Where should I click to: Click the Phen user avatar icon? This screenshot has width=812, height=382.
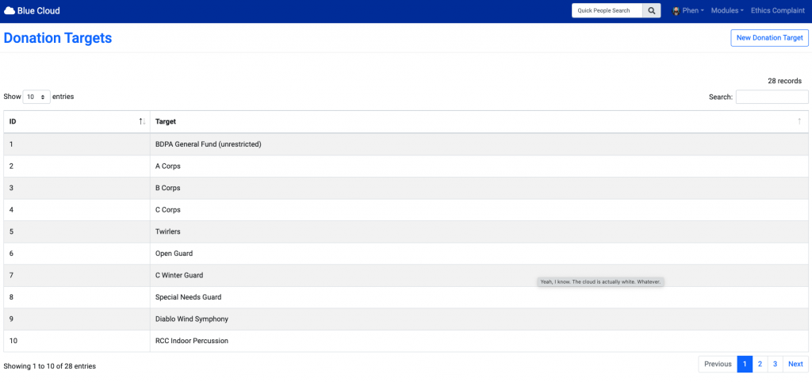click(x=676, y=11)
